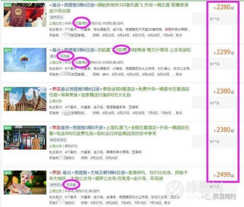Click the ¥2499起 price
The image size is (244, 207).
224,175
